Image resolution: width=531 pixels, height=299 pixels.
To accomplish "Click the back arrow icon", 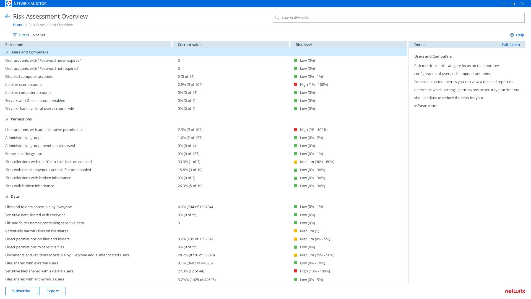I will point(8,16).
